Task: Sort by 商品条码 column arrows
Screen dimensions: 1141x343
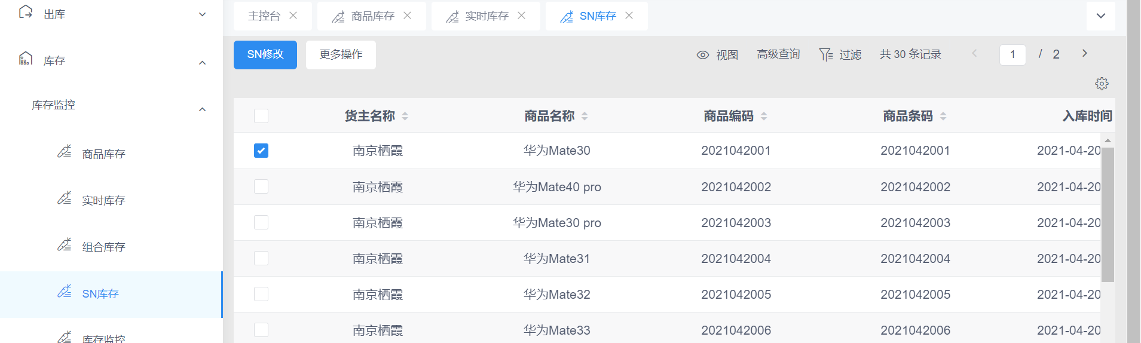Action: 943,117
